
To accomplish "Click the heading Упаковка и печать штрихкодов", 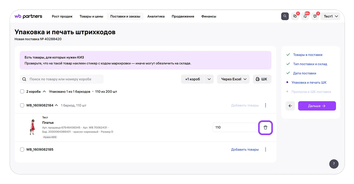I will point(65,32).
